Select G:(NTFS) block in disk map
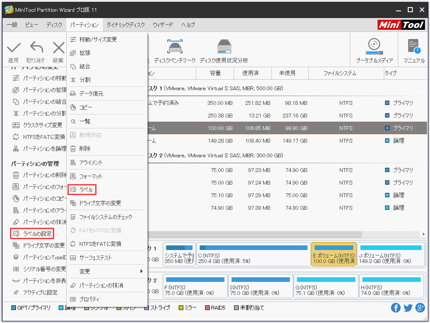This screenshot has width=430, height=323. pyautogui.click(x=326, y=286)
